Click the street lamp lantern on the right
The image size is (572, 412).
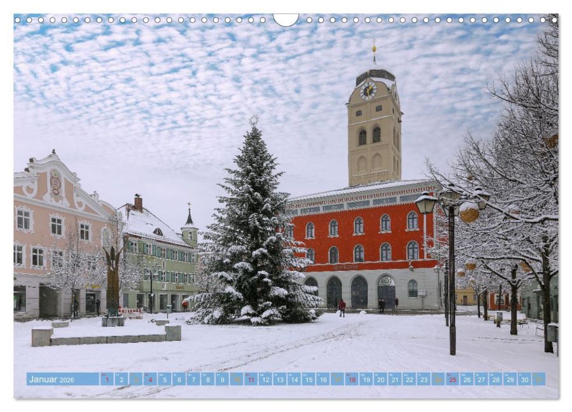426,203
